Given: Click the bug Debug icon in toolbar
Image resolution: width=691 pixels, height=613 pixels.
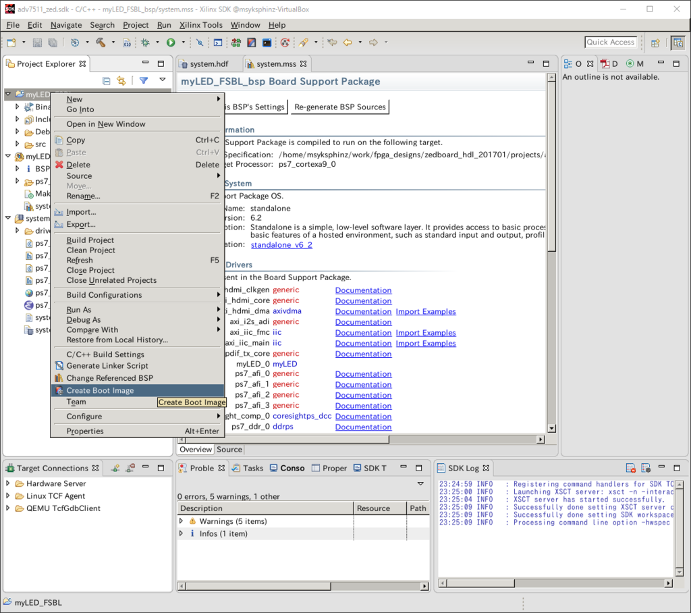Looking at the screenshot, I should tap(145, 43).
